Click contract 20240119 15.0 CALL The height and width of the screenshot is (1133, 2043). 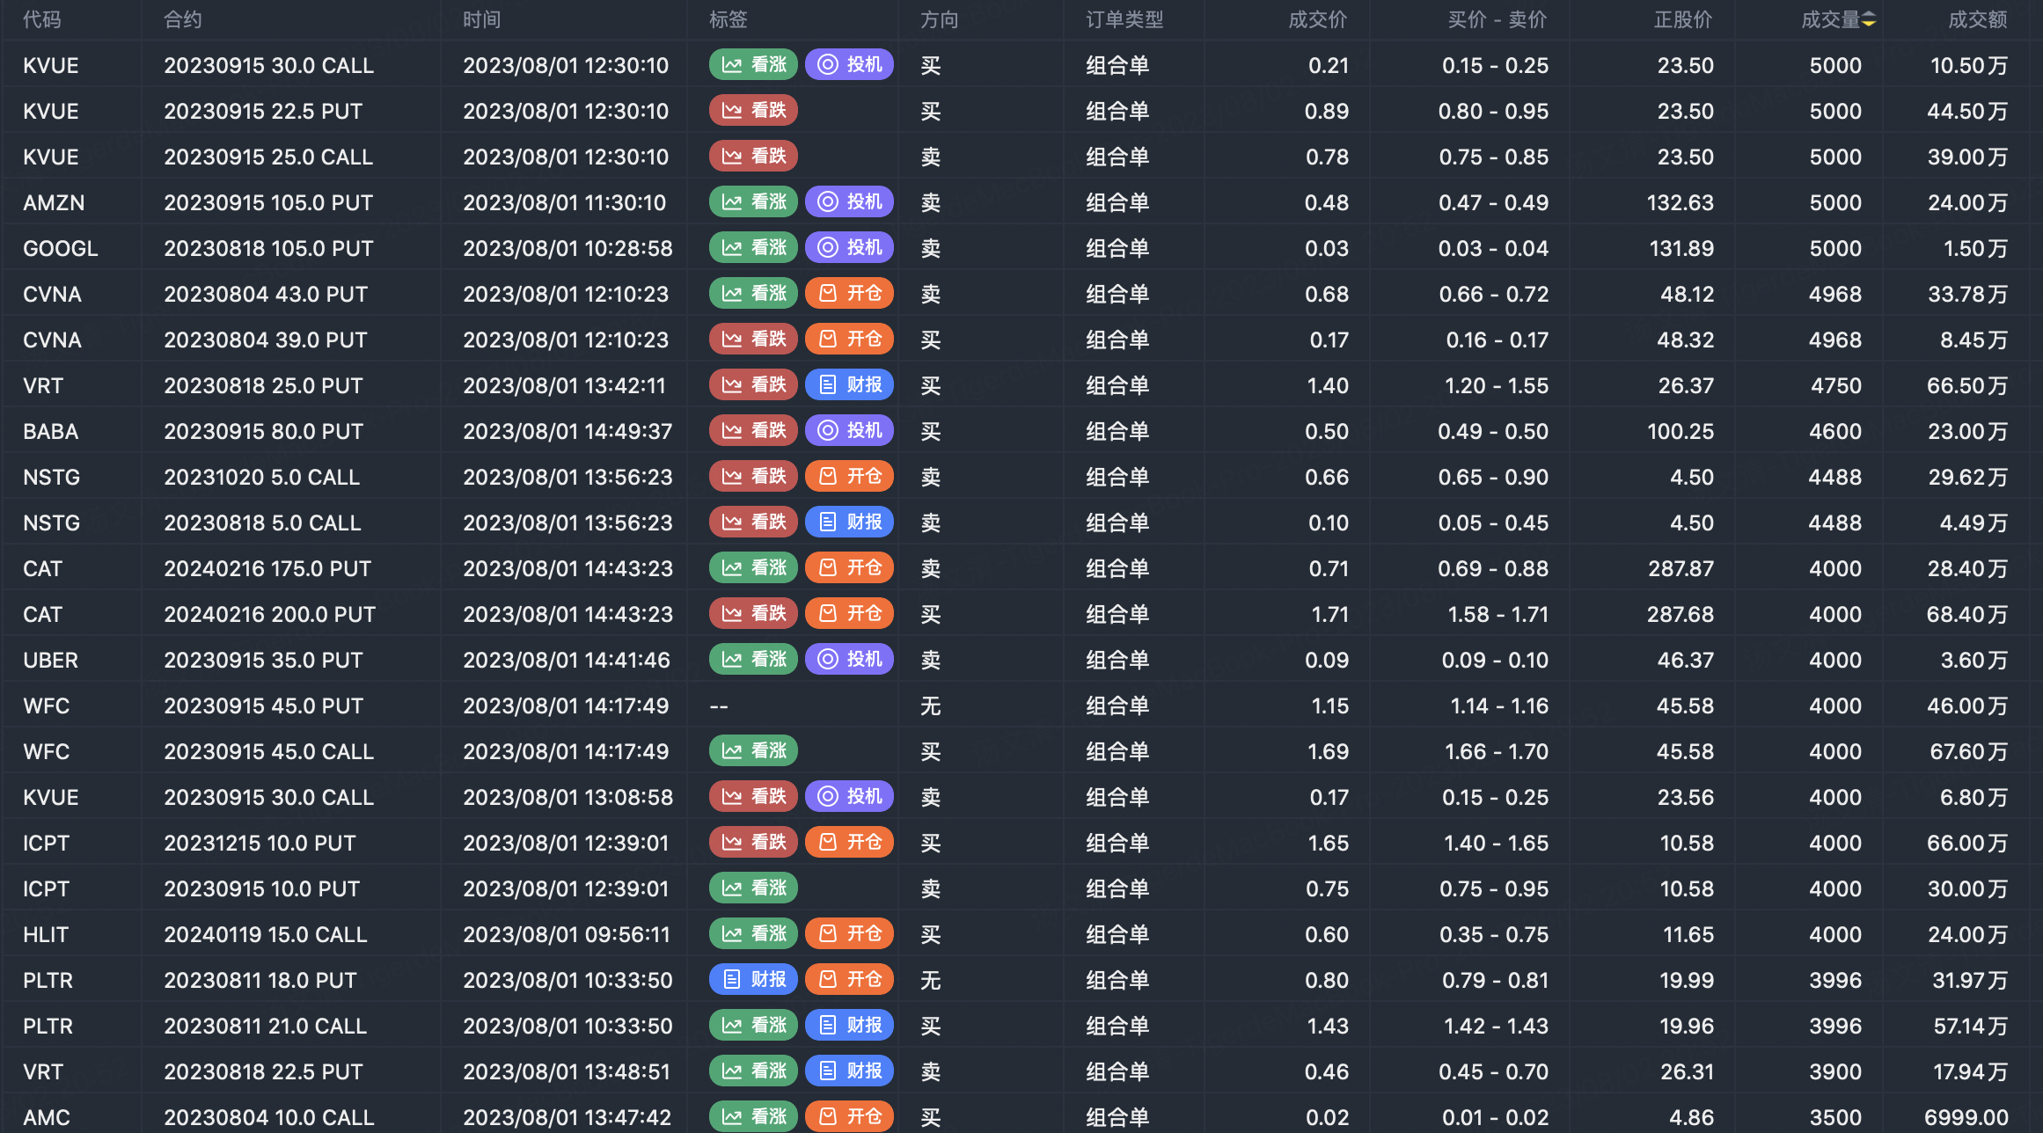coord(266,934)
